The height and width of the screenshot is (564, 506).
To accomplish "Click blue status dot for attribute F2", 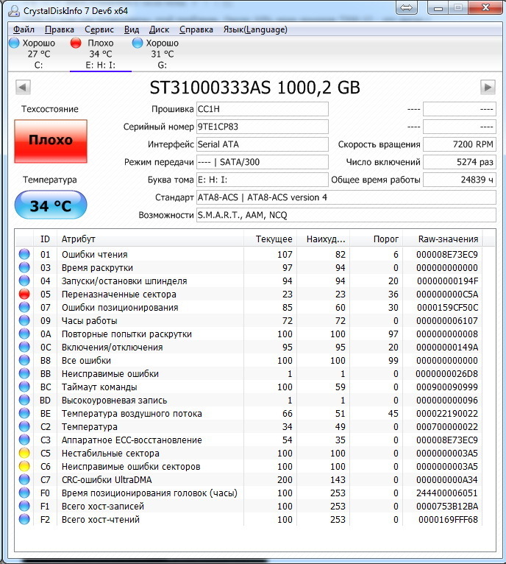I will coord(24,519).
